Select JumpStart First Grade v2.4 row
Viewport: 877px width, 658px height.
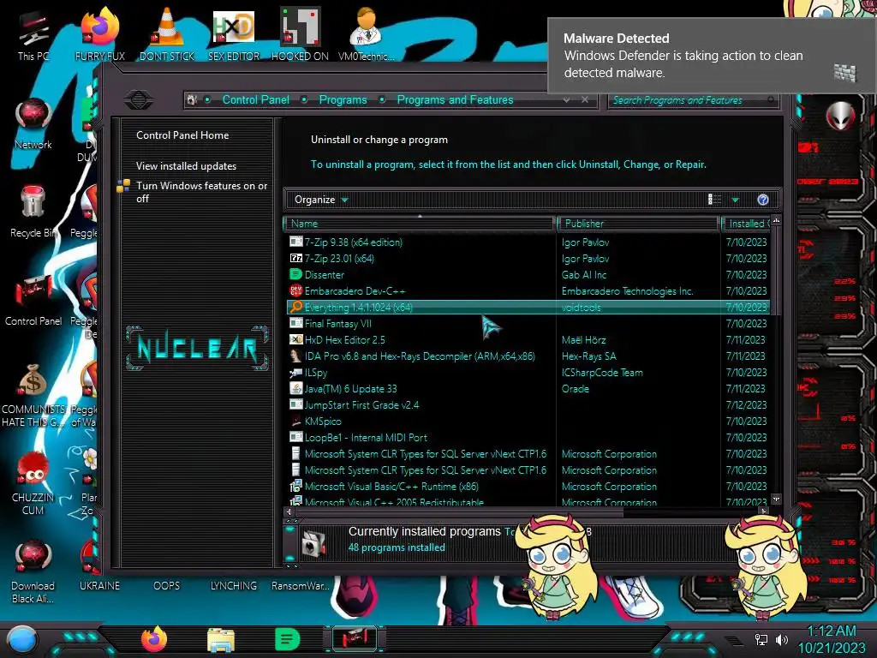pos(528,404)
